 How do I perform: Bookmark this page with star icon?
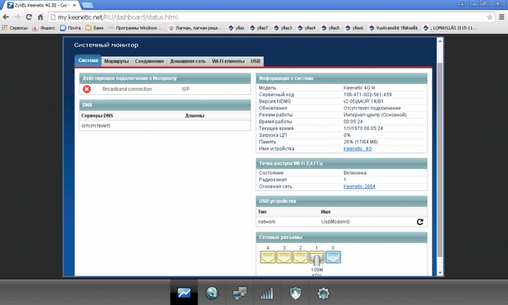(490, 17)
